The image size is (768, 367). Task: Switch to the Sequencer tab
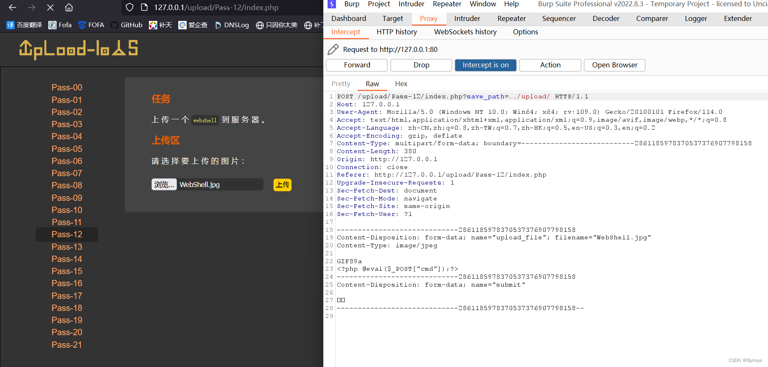click(x=559, y=18)
